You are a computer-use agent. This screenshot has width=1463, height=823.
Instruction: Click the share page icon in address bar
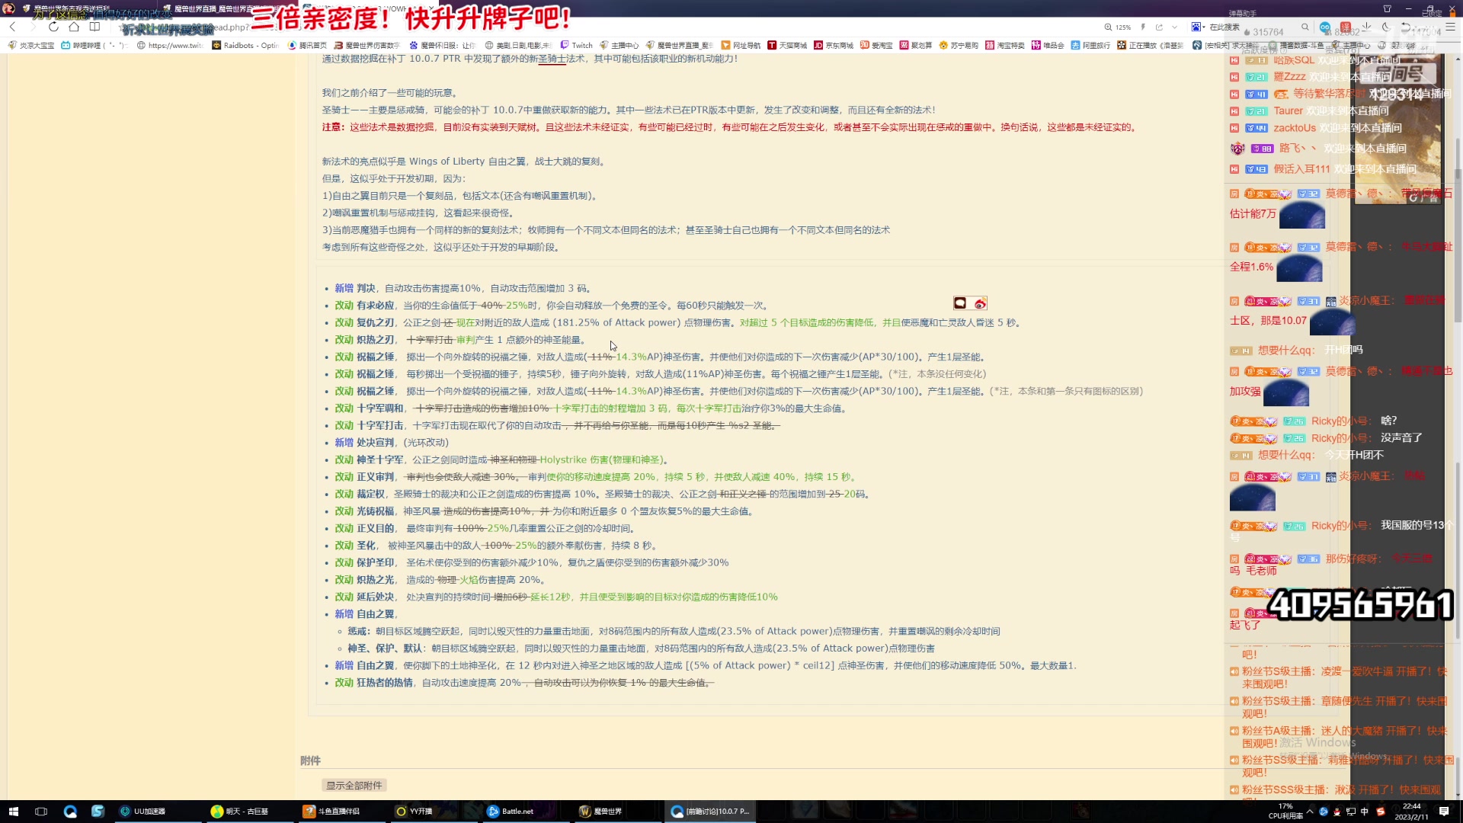(x=1159, y=27)
